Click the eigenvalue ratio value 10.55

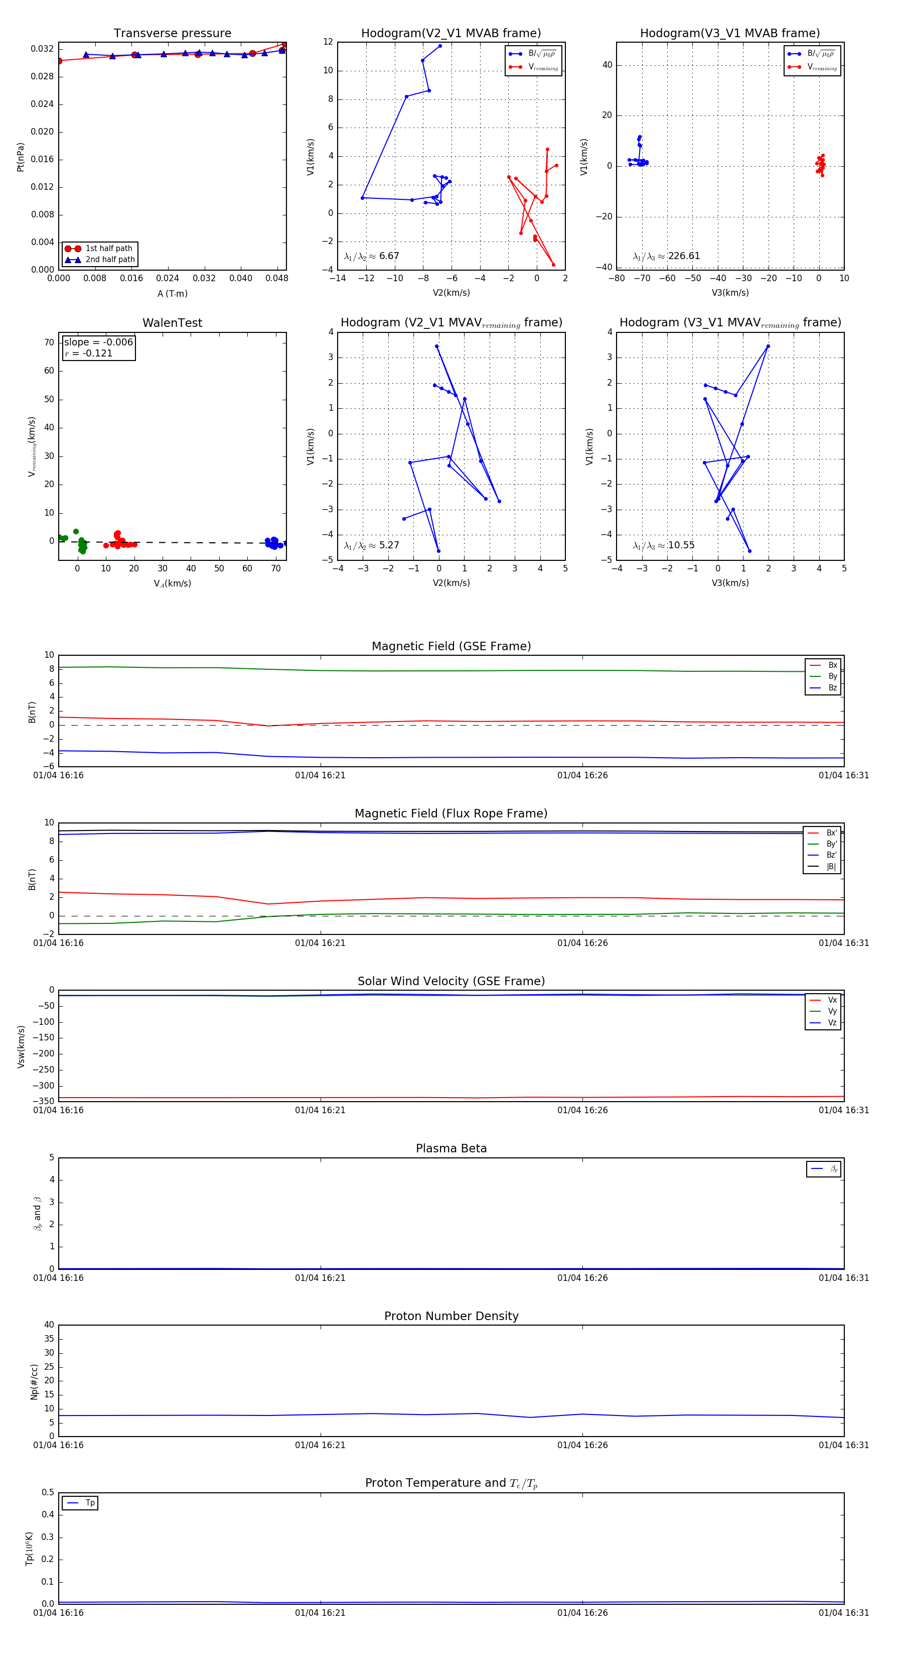pos(681,545)
